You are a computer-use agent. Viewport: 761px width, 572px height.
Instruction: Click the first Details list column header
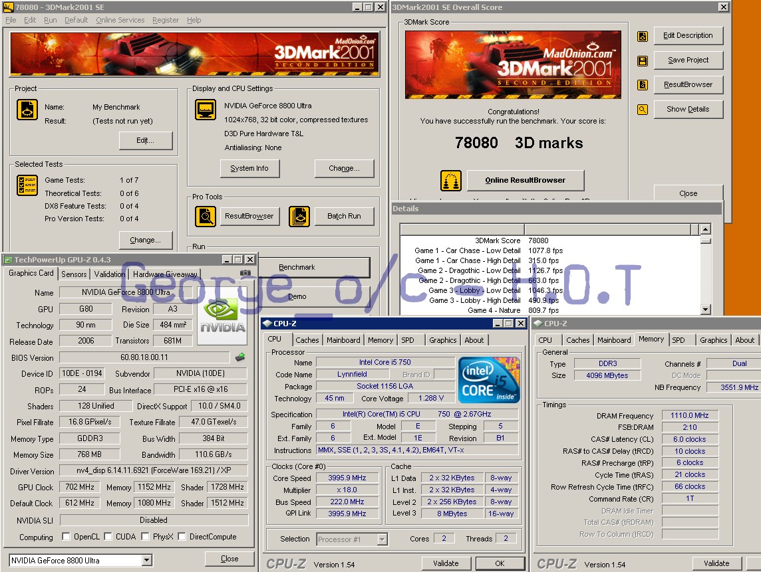462,229
